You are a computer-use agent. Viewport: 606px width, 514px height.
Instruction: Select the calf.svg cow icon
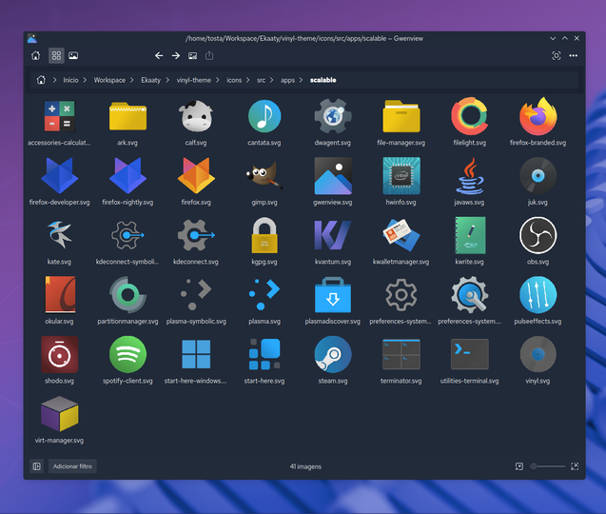(196, 116)
